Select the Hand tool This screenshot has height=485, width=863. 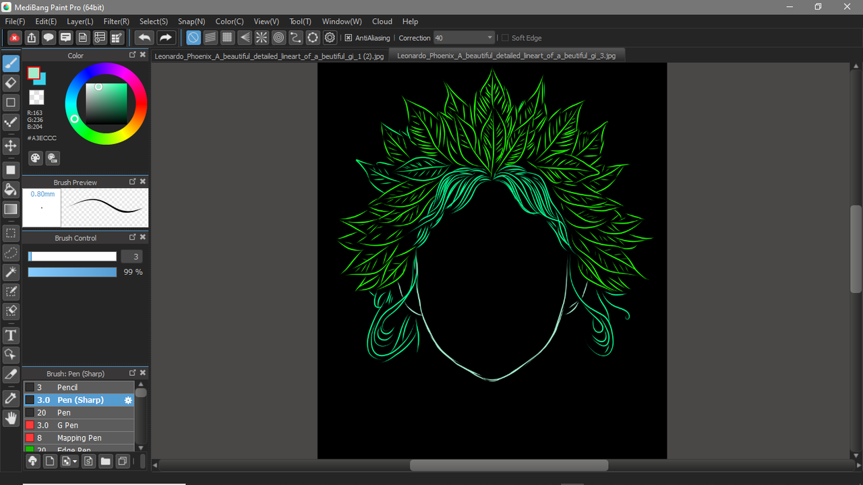11,418
